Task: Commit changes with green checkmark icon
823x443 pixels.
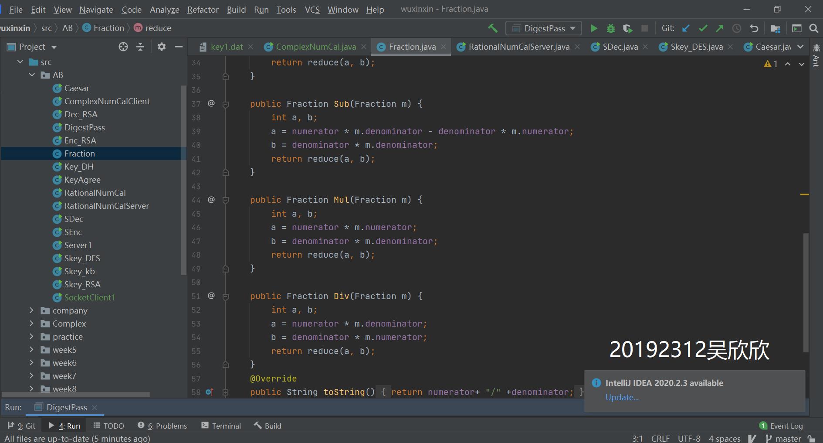Action: (x=703, y=28)
